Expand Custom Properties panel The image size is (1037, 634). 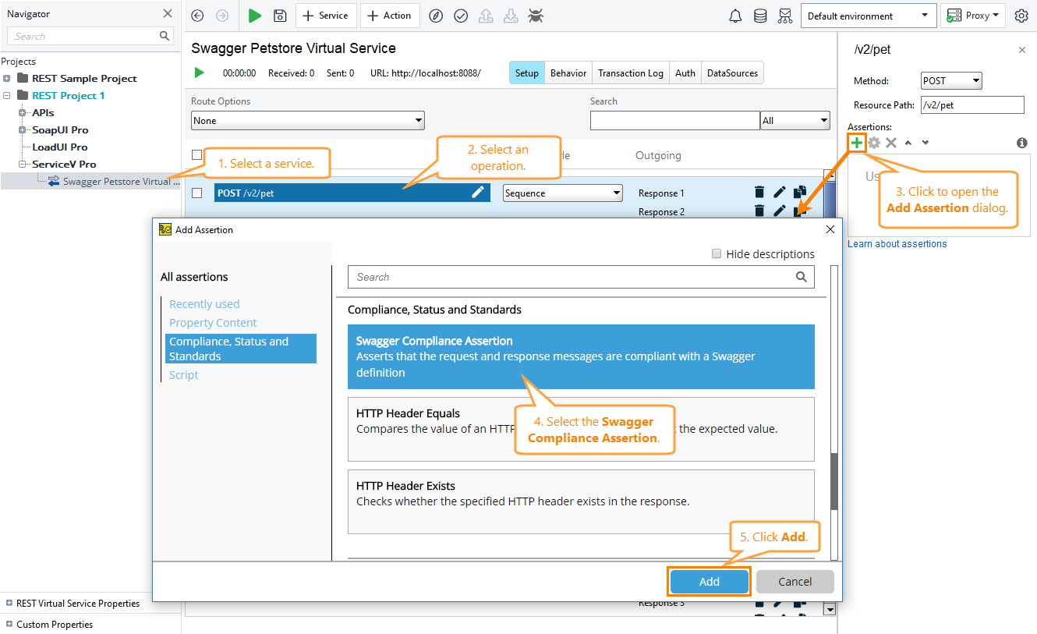click(x=9, y=624)
